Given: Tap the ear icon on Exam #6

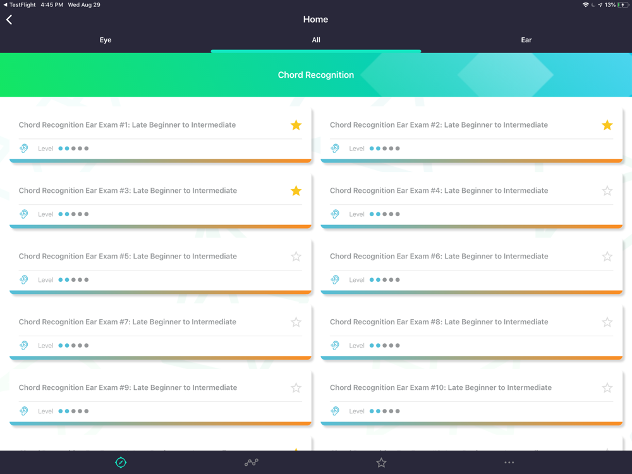Looking at the screenshot, I should click(335, 280).
